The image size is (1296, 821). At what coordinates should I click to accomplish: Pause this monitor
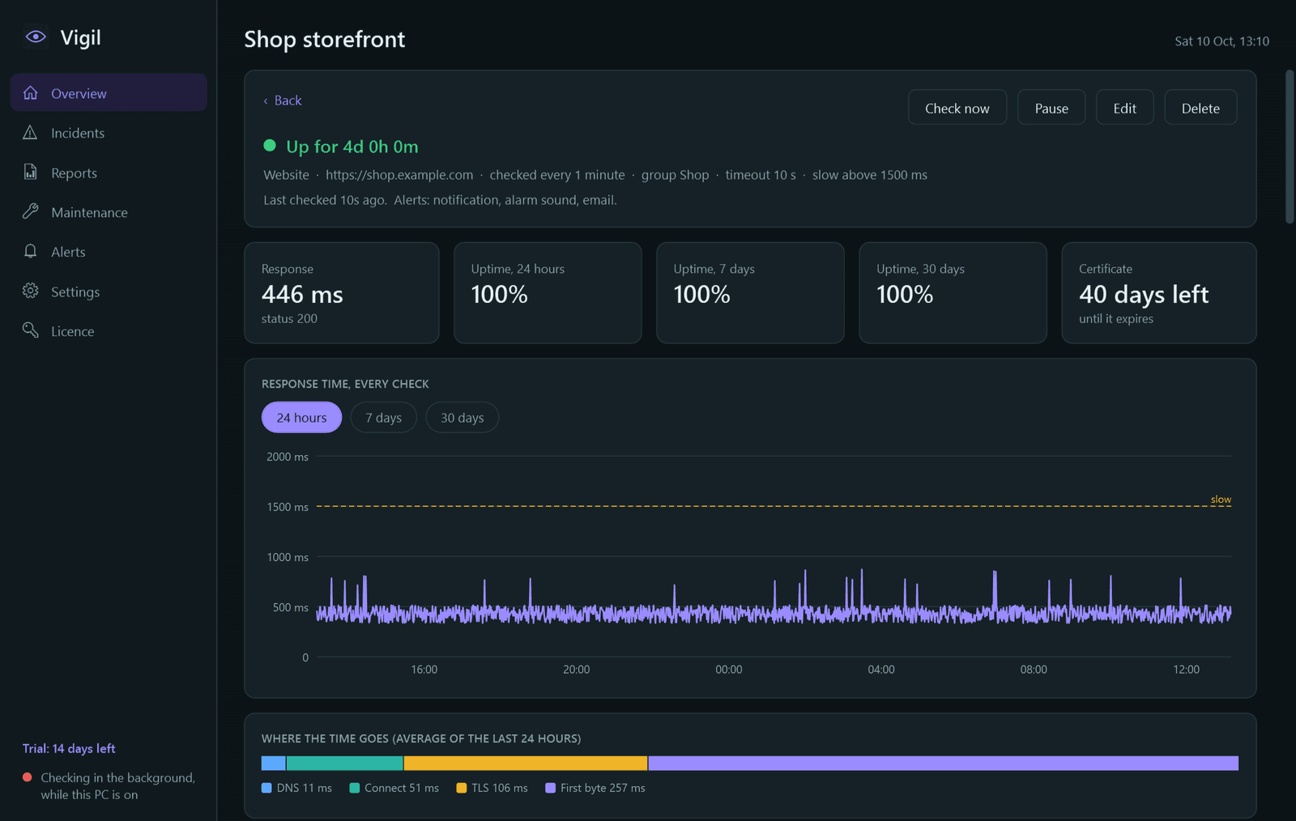[x=1051, y=108]
